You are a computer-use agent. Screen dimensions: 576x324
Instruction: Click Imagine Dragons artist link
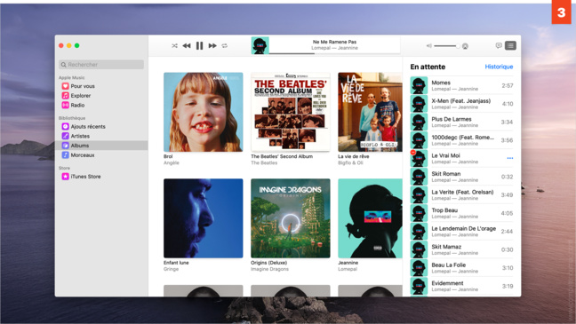click(x=269, y=269)
